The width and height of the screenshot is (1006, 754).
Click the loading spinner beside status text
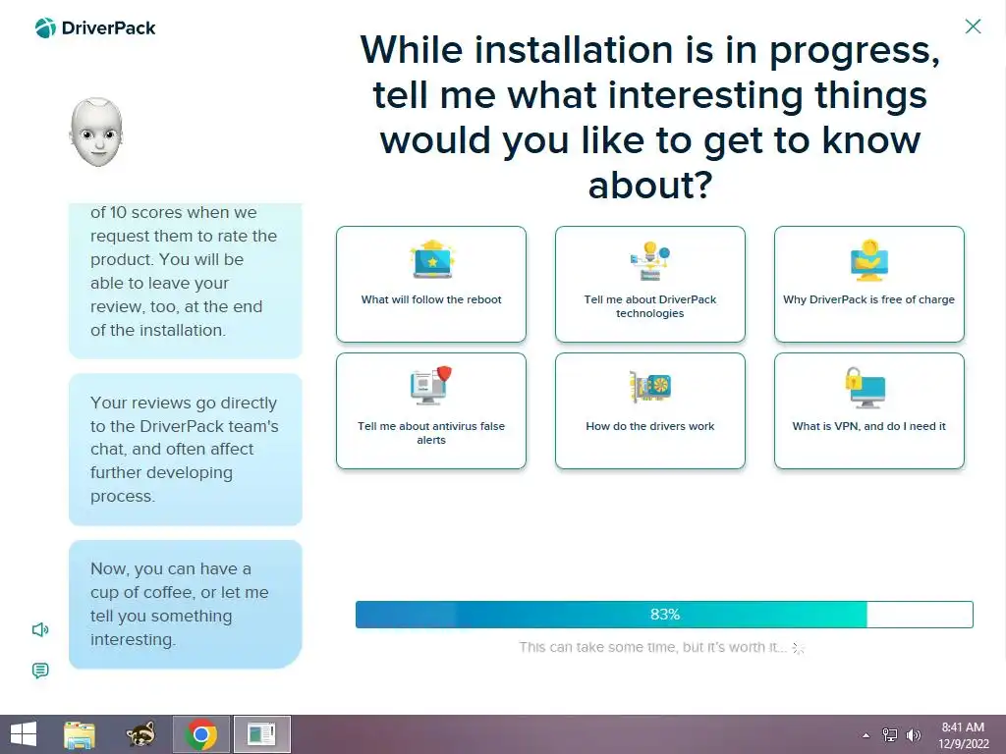click(798, 648)
